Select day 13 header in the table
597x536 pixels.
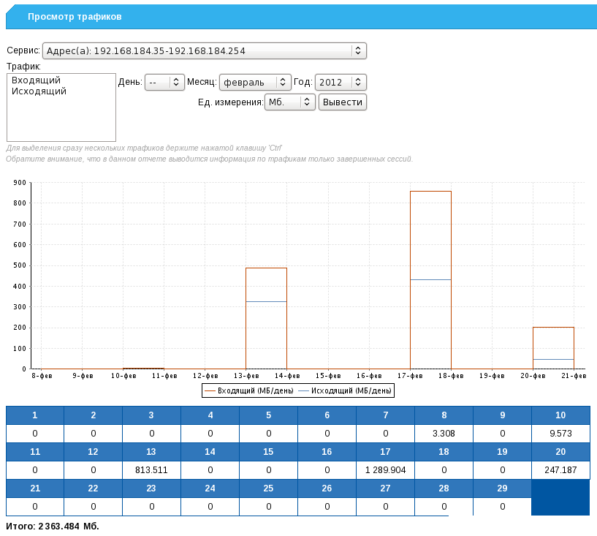(x=151, y=452)
